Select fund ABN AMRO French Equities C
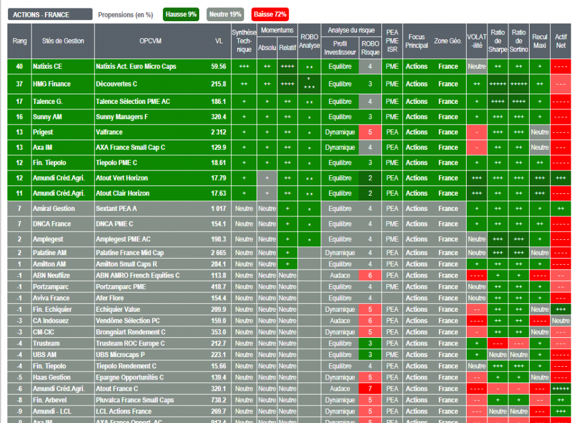 click(138, 276)
